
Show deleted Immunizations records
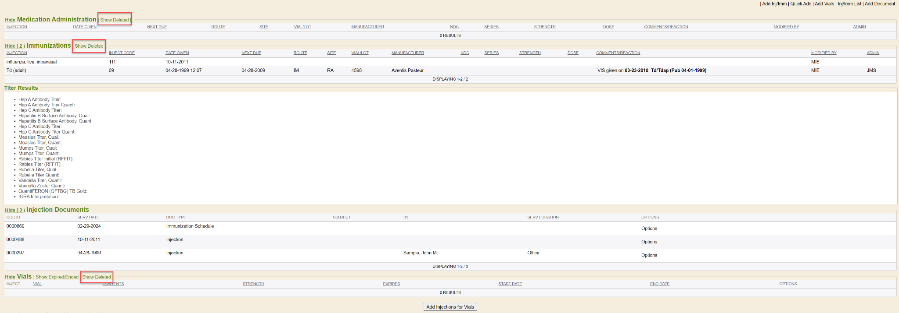[89, 46]
